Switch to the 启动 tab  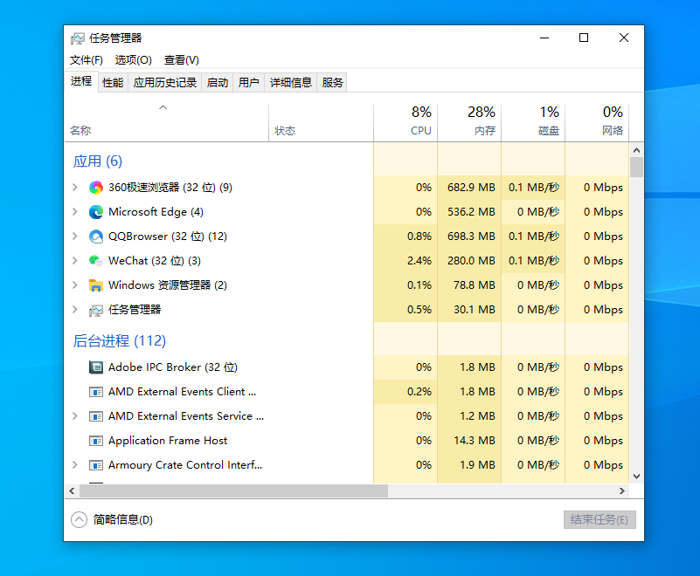click(218, 83)
